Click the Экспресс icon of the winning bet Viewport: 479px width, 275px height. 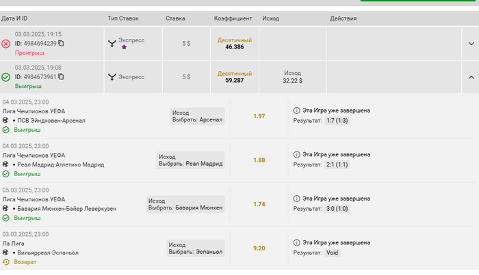[x=112, y=77]
